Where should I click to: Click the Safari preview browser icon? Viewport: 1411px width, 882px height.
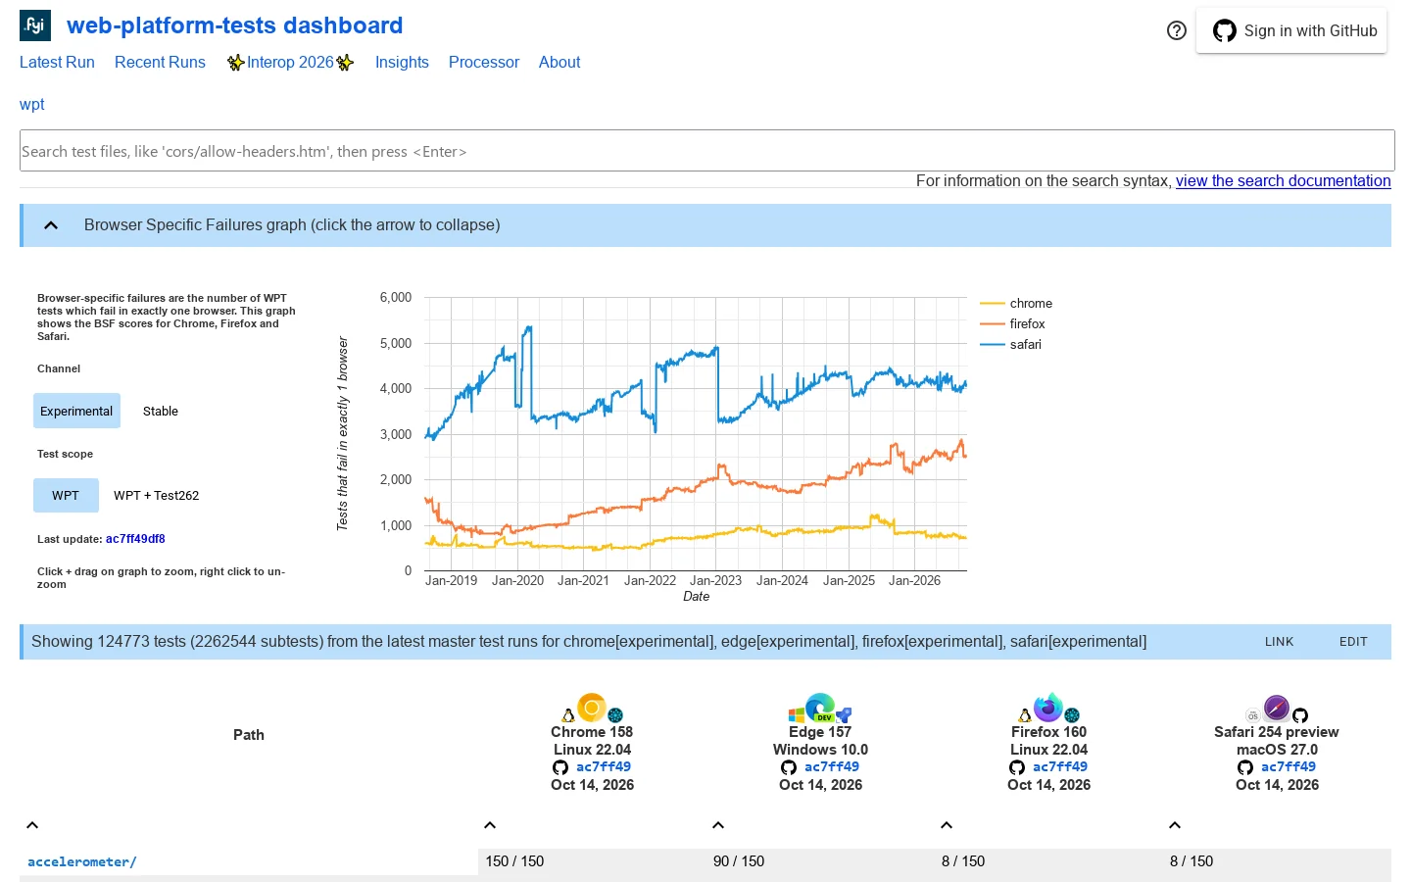(1277, 708)
